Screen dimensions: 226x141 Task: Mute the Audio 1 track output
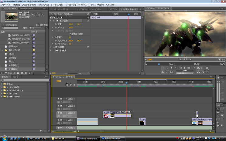(x=58, y=128)
